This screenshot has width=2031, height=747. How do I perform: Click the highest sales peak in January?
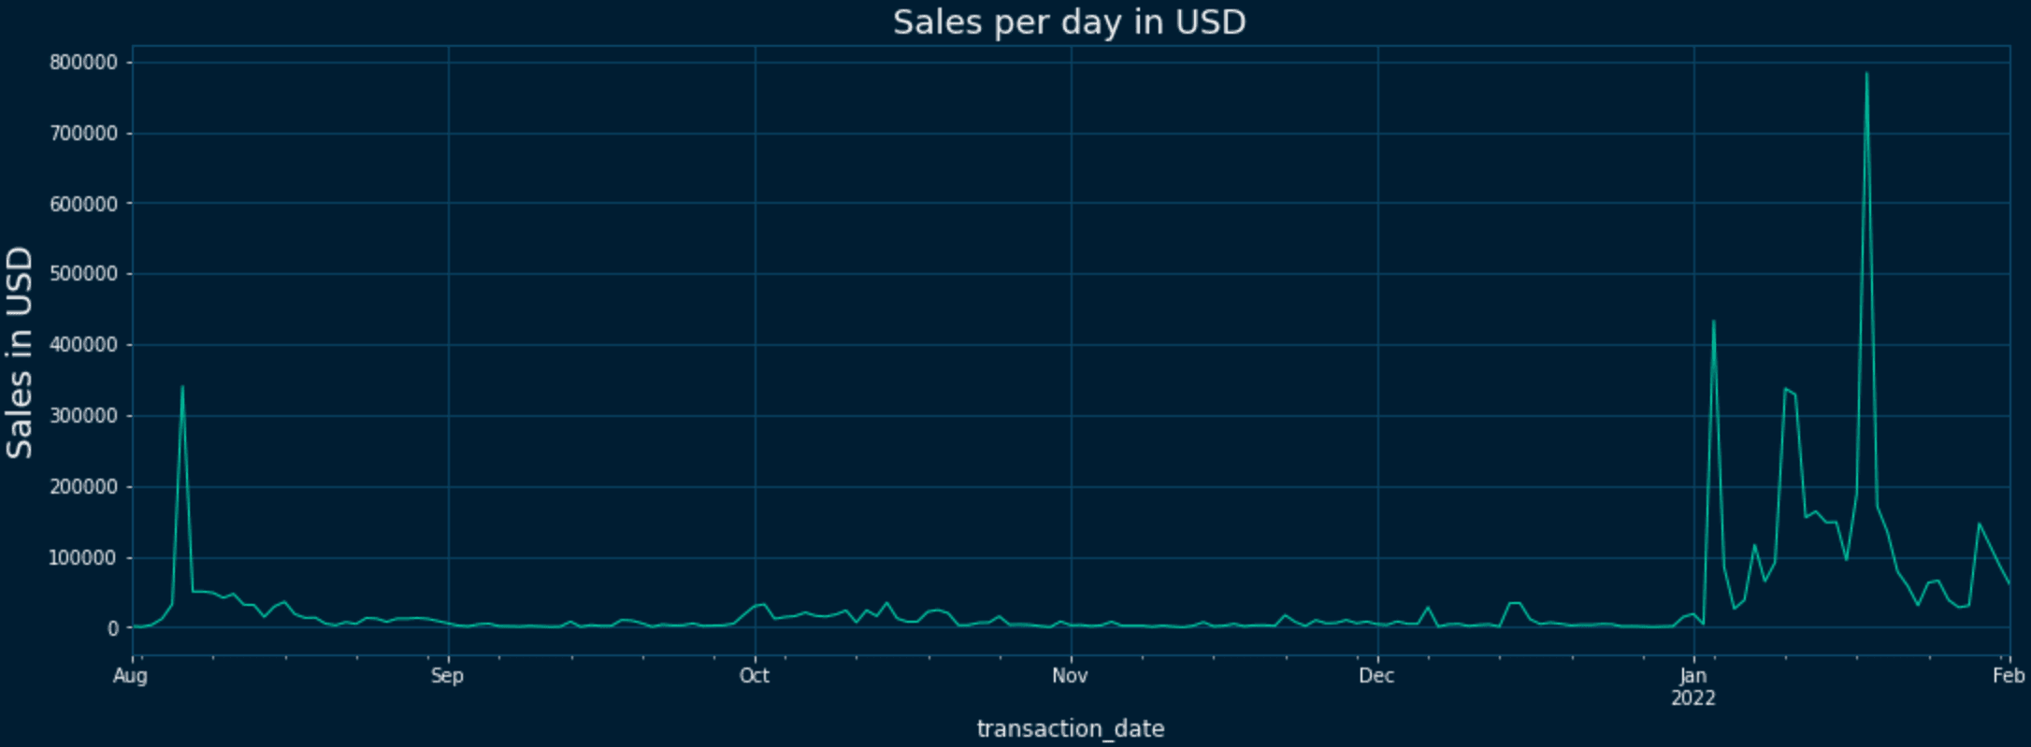pos(1866,74)
